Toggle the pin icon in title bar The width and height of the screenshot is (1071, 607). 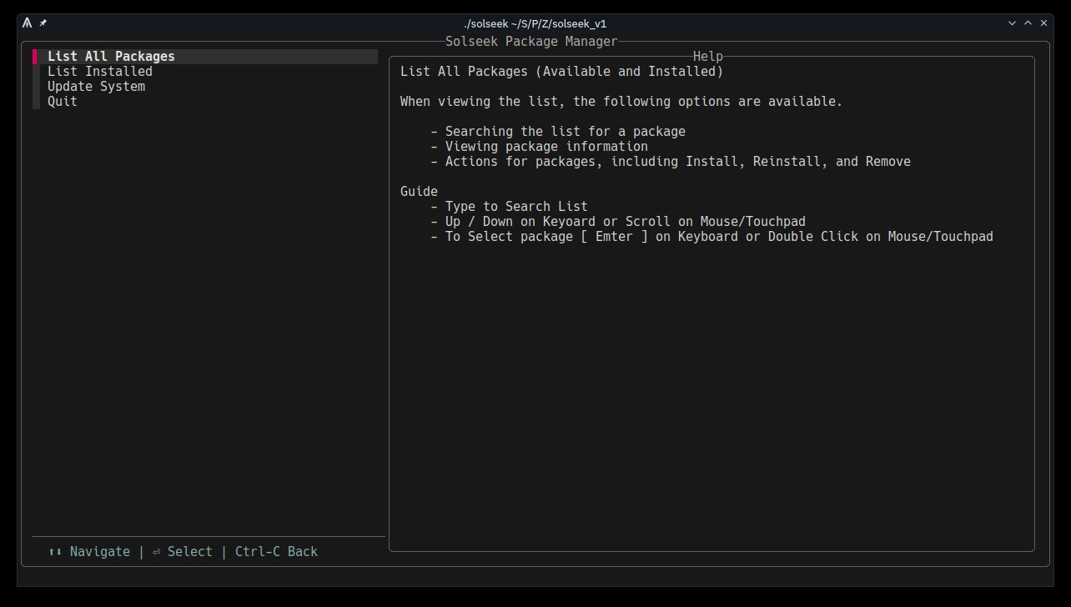(43, 23)
